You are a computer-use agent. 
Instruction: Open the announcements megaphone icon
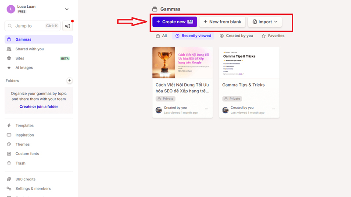tap(68, 26)
